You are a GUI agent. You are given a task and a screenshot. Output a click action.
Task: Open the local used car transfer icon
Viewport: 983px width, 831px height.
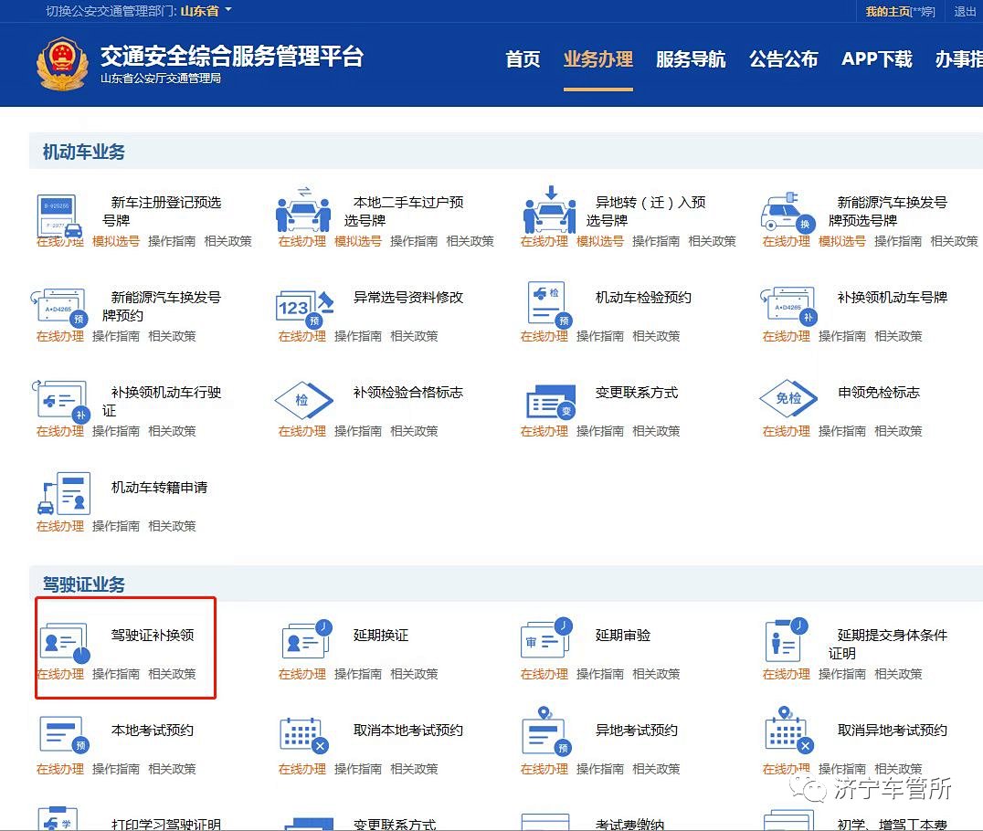tap(303, 212)
